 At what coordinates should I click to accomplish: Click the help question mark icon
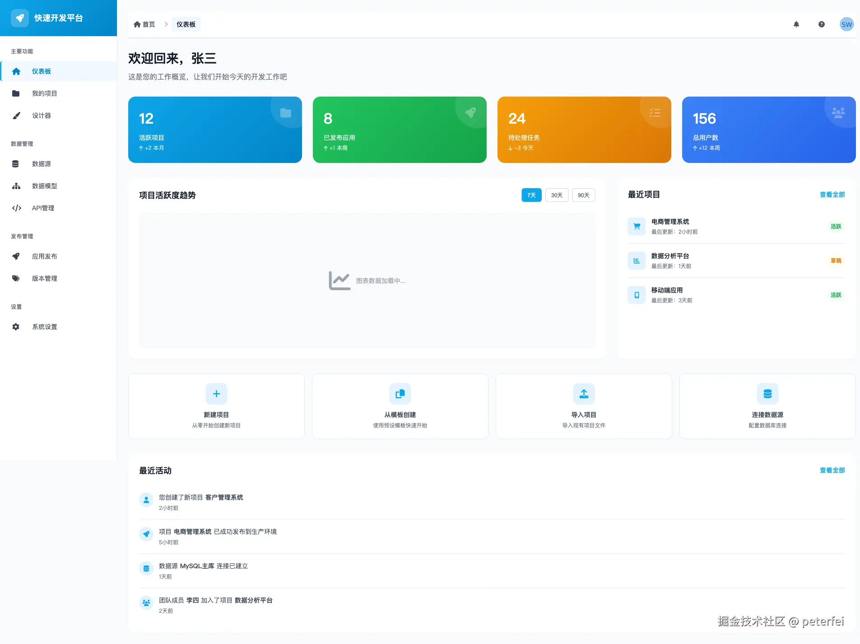pos(822,24)
